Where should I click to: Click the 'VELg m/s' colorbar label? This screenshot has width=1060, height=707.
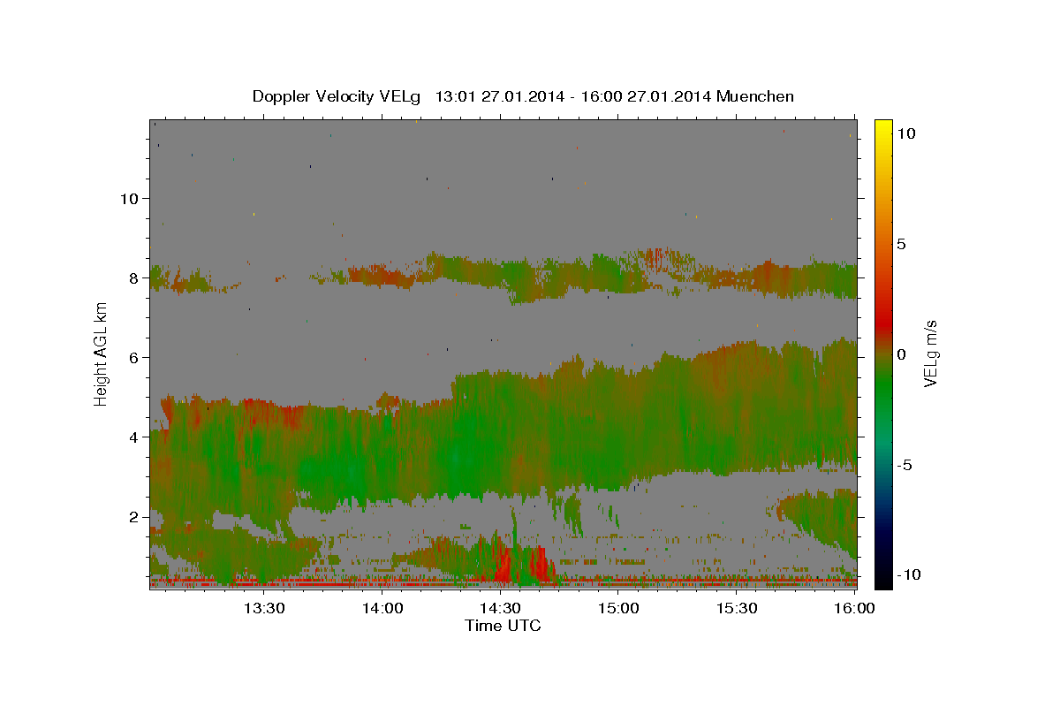[930, 353]
